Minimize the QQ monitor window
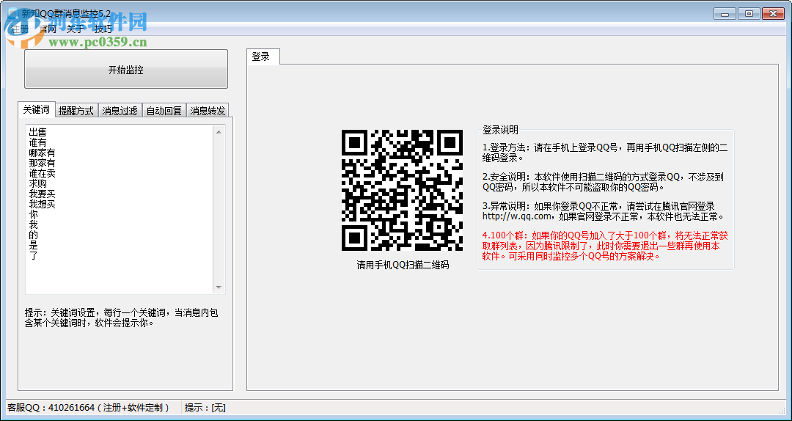The height and width of the screenshot is (421, 792). 725,13
